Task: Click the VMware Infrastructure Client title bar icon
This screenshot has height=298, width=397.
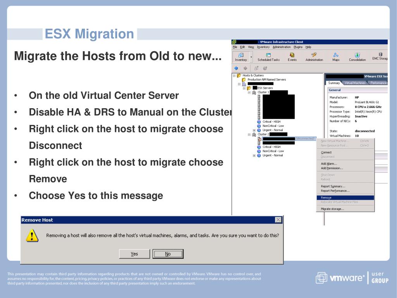Action: (x=234, y=42)
